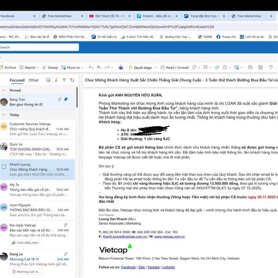The width and height of the screenshot is (278, 278).
Task: Click the Categorize tag icon
Action: click(194, 67)
